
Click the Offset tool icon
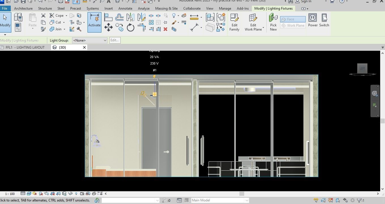click(x=120, y=18)
